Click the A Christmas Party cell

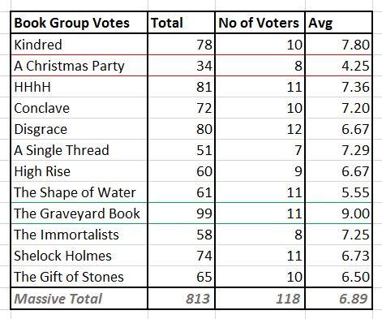coord(79,66)
